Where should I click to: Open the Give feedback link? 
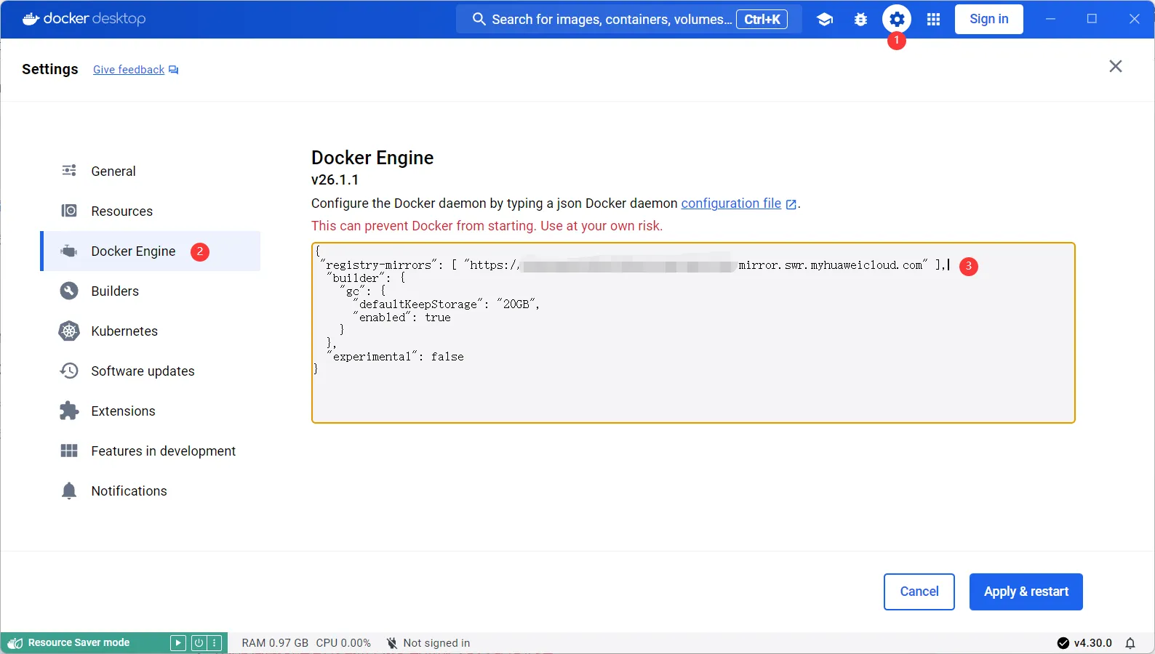[129, 70]
